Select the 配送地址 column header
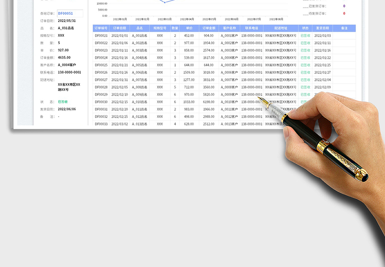 click(x=281, y=28)
